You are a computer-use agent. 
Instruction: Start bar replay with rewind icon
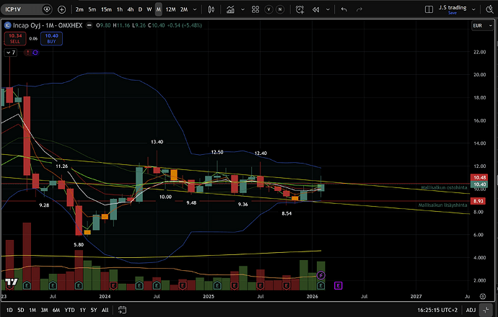point(315,9)
